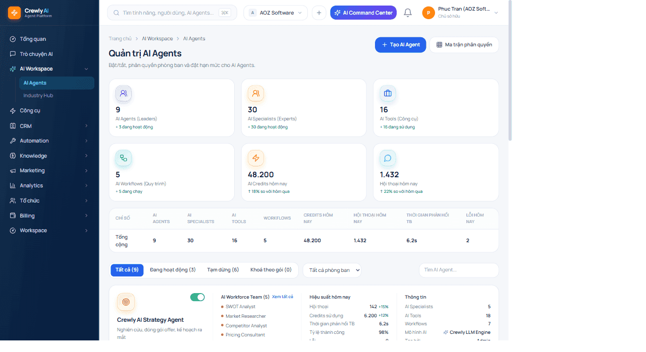
Task: Click the Knowledge sidebar icon
Action: pos(13,156)
